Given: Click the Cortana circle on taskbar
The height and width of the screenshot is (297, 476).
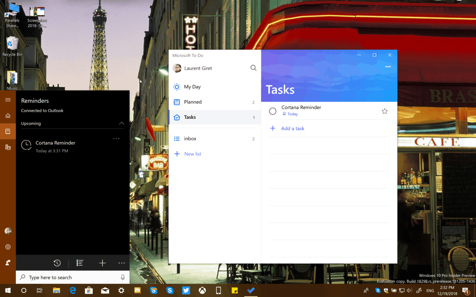Looking at the screenshot, I should [x=24, y=290].
